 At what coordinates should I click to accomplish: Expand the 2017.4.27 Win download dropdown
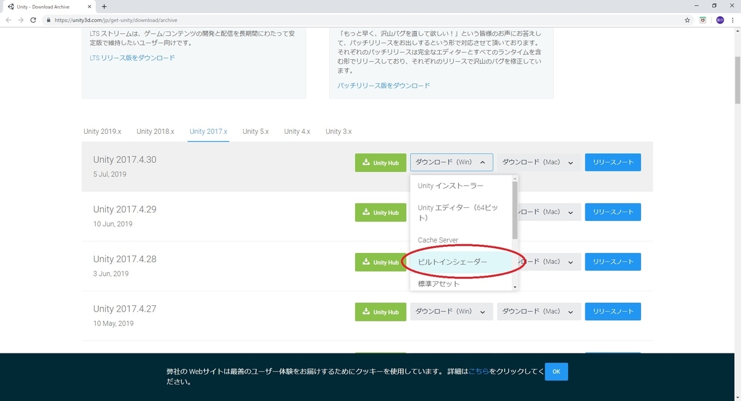451,311
